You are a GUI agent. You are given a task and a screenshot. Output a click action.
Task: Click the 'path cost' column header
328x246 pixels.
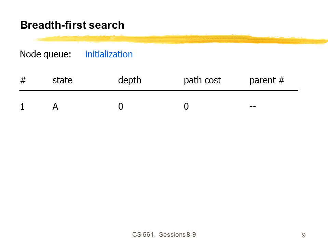[x=202, y=81]
